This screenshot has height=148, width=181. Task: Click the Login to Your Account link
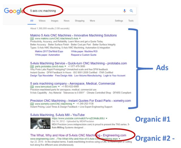114,76
